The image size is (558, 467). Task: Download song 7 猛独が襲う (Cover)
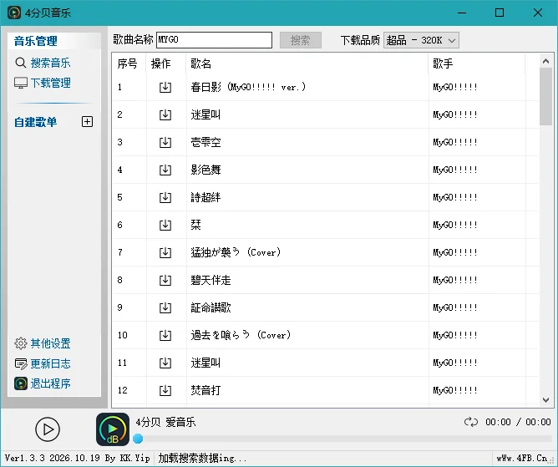click(165, 252)
